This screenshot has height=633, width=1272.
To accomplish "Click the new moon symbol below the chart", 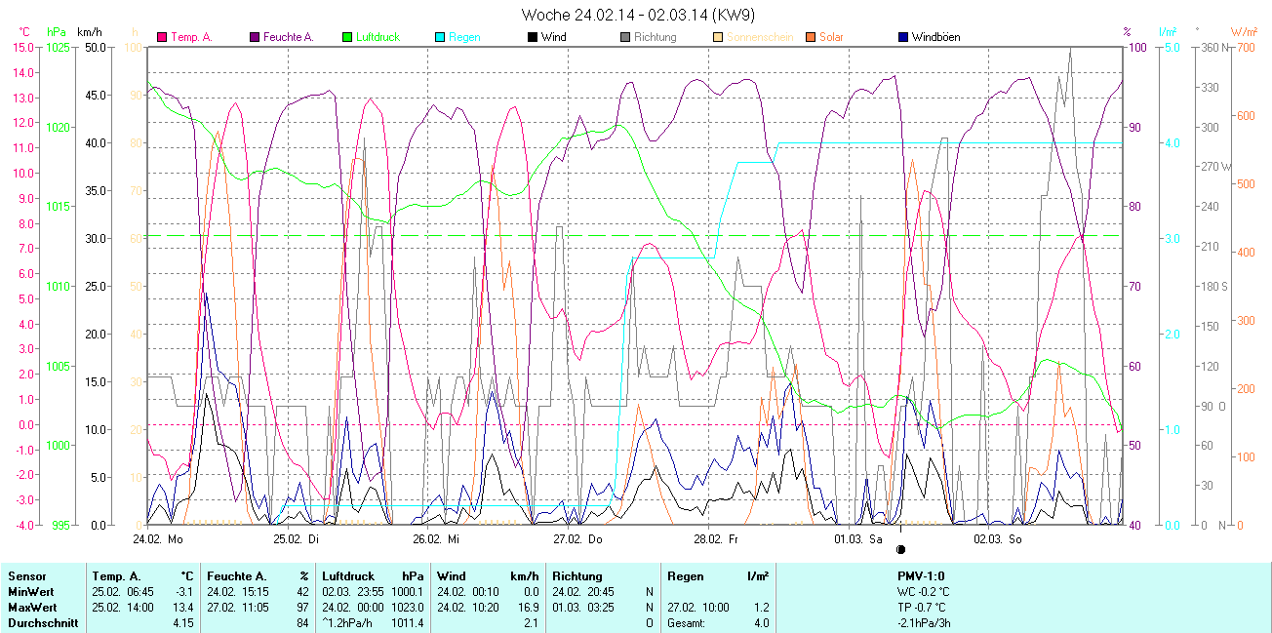I will [900, 550].
